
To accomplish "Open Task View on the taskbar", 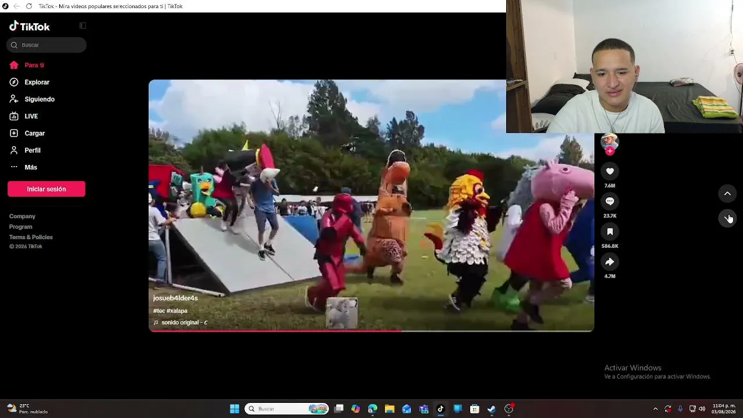I will (x=339, y=409).
